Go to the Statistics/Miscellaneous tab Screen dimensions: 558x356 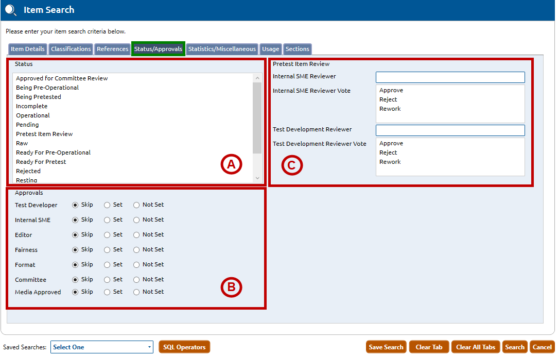point(222,49)
